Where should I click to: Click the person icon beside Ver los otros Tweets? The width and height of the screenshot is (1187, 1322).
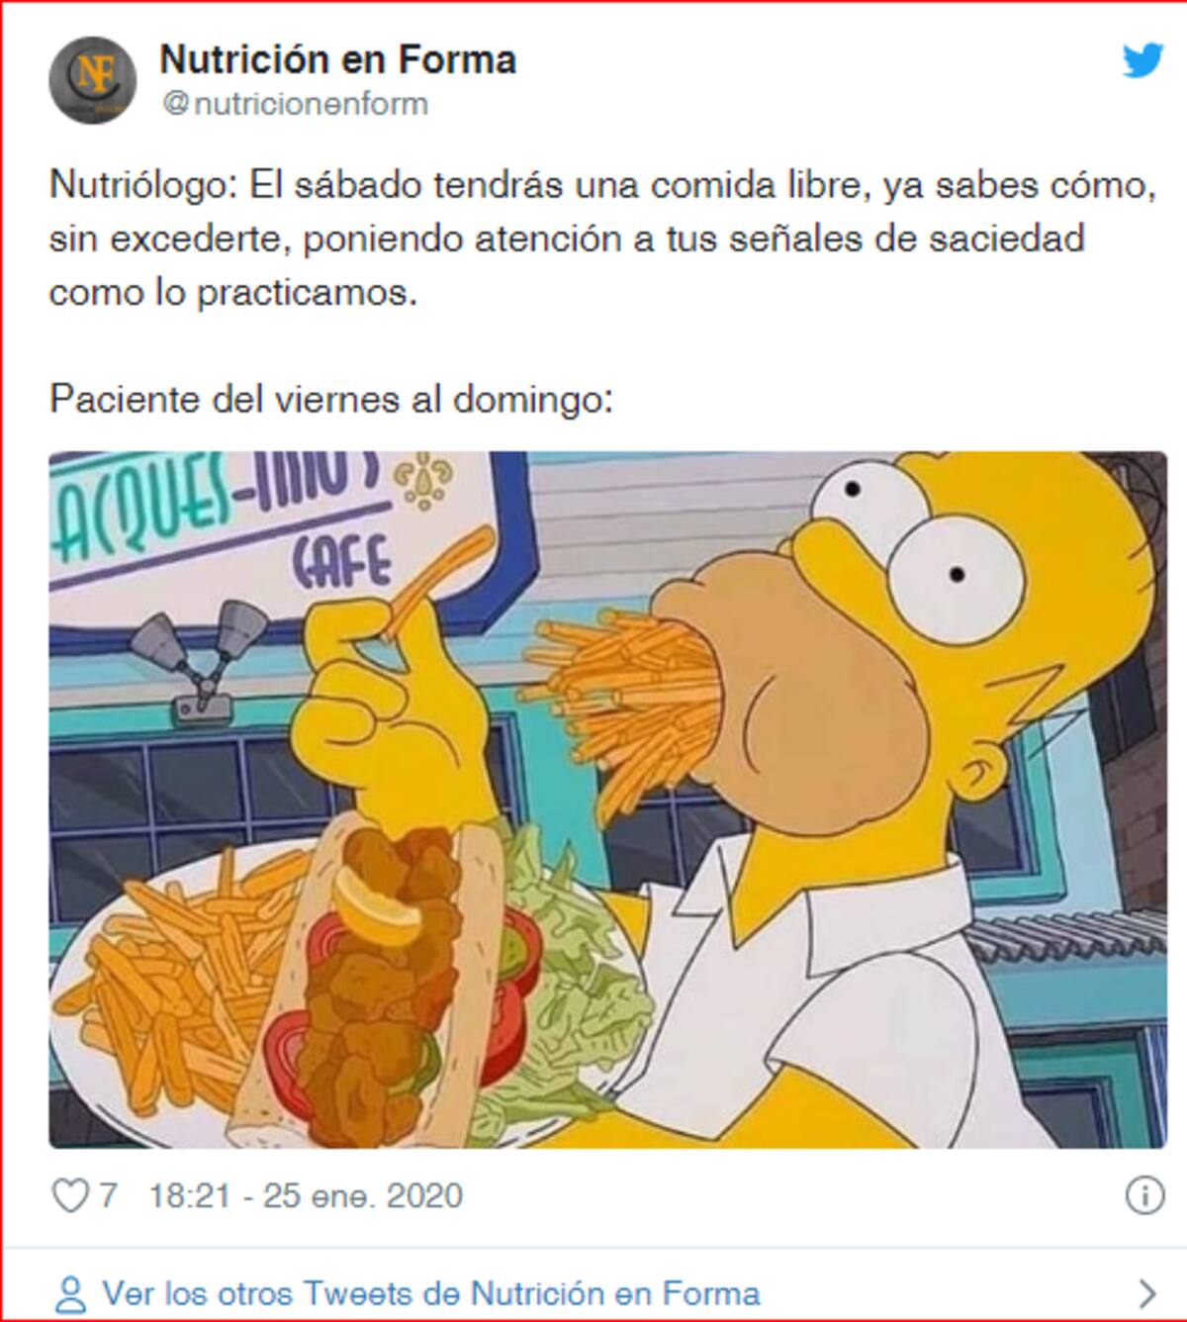69,1293
